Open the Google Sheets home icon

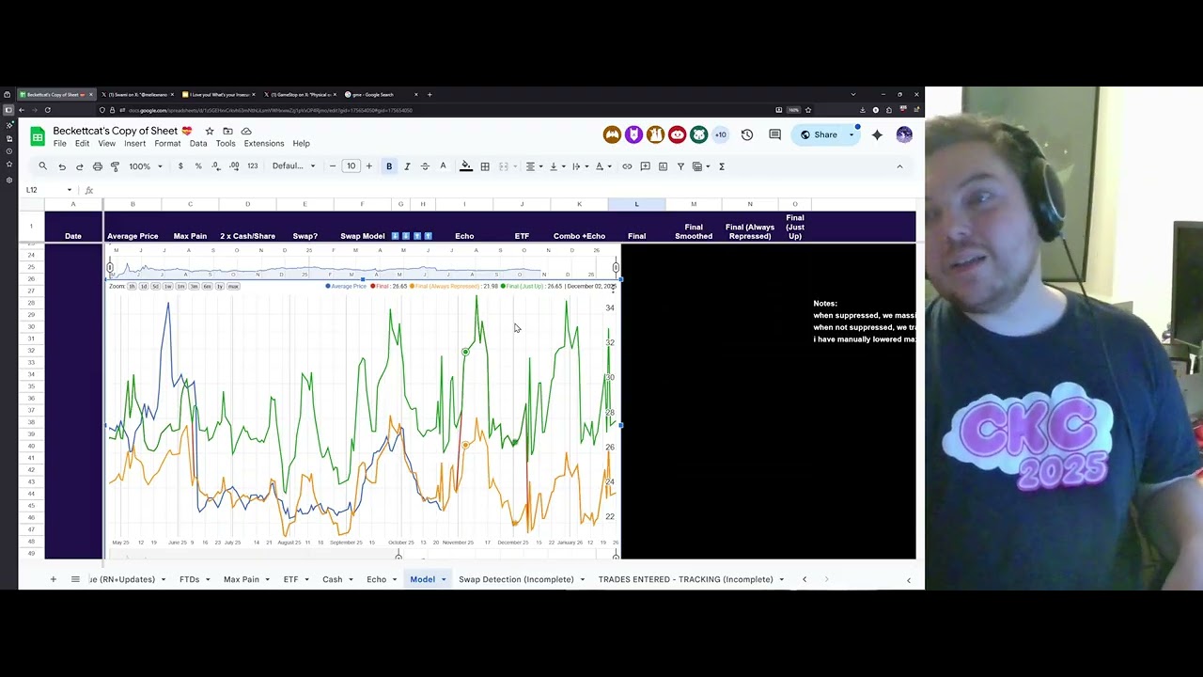[x=38, y=136]
